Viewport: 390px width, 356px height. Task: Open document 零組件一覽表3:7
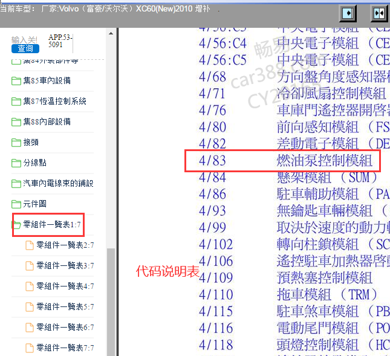(x=65, y=266)
